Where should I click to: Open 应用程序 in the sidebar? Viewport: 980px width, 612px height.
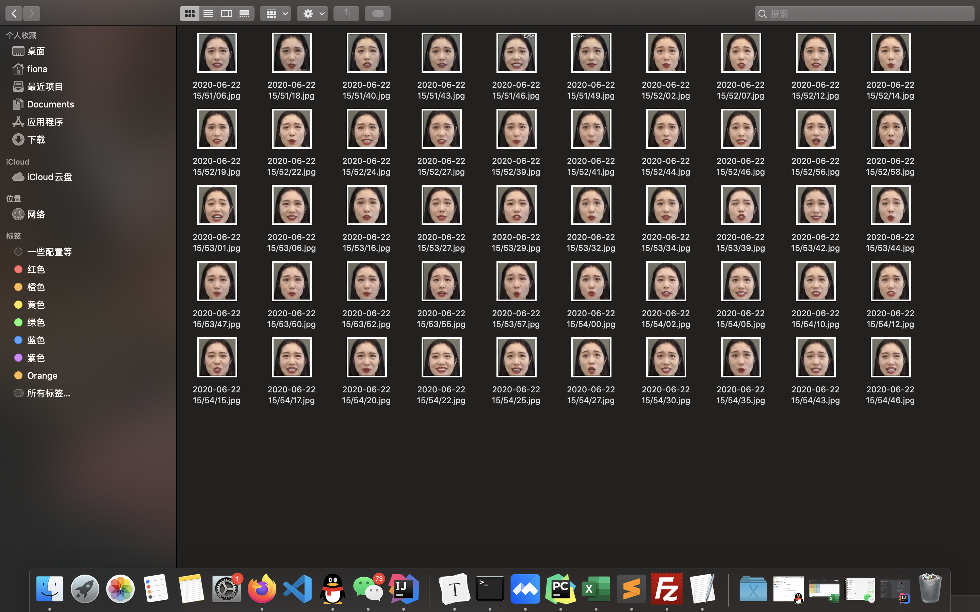pyautogui.click(x=45, y=122)
